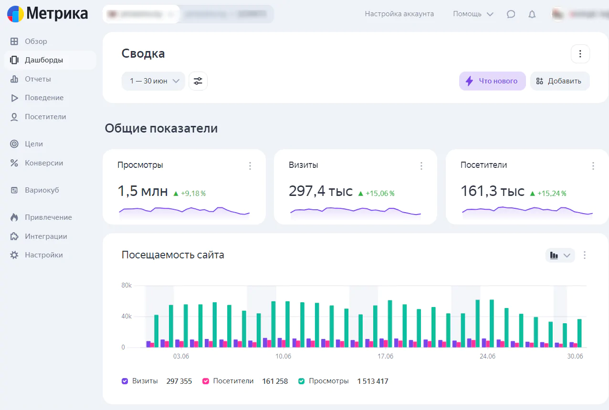Click the Просмотры sparkline chart
Screen dimensions: 609x410
[184, 212]
